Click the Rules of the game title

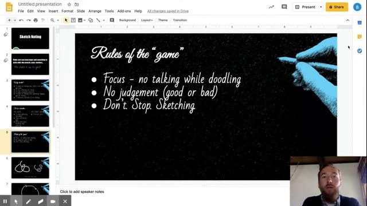[x=137, y=54]
